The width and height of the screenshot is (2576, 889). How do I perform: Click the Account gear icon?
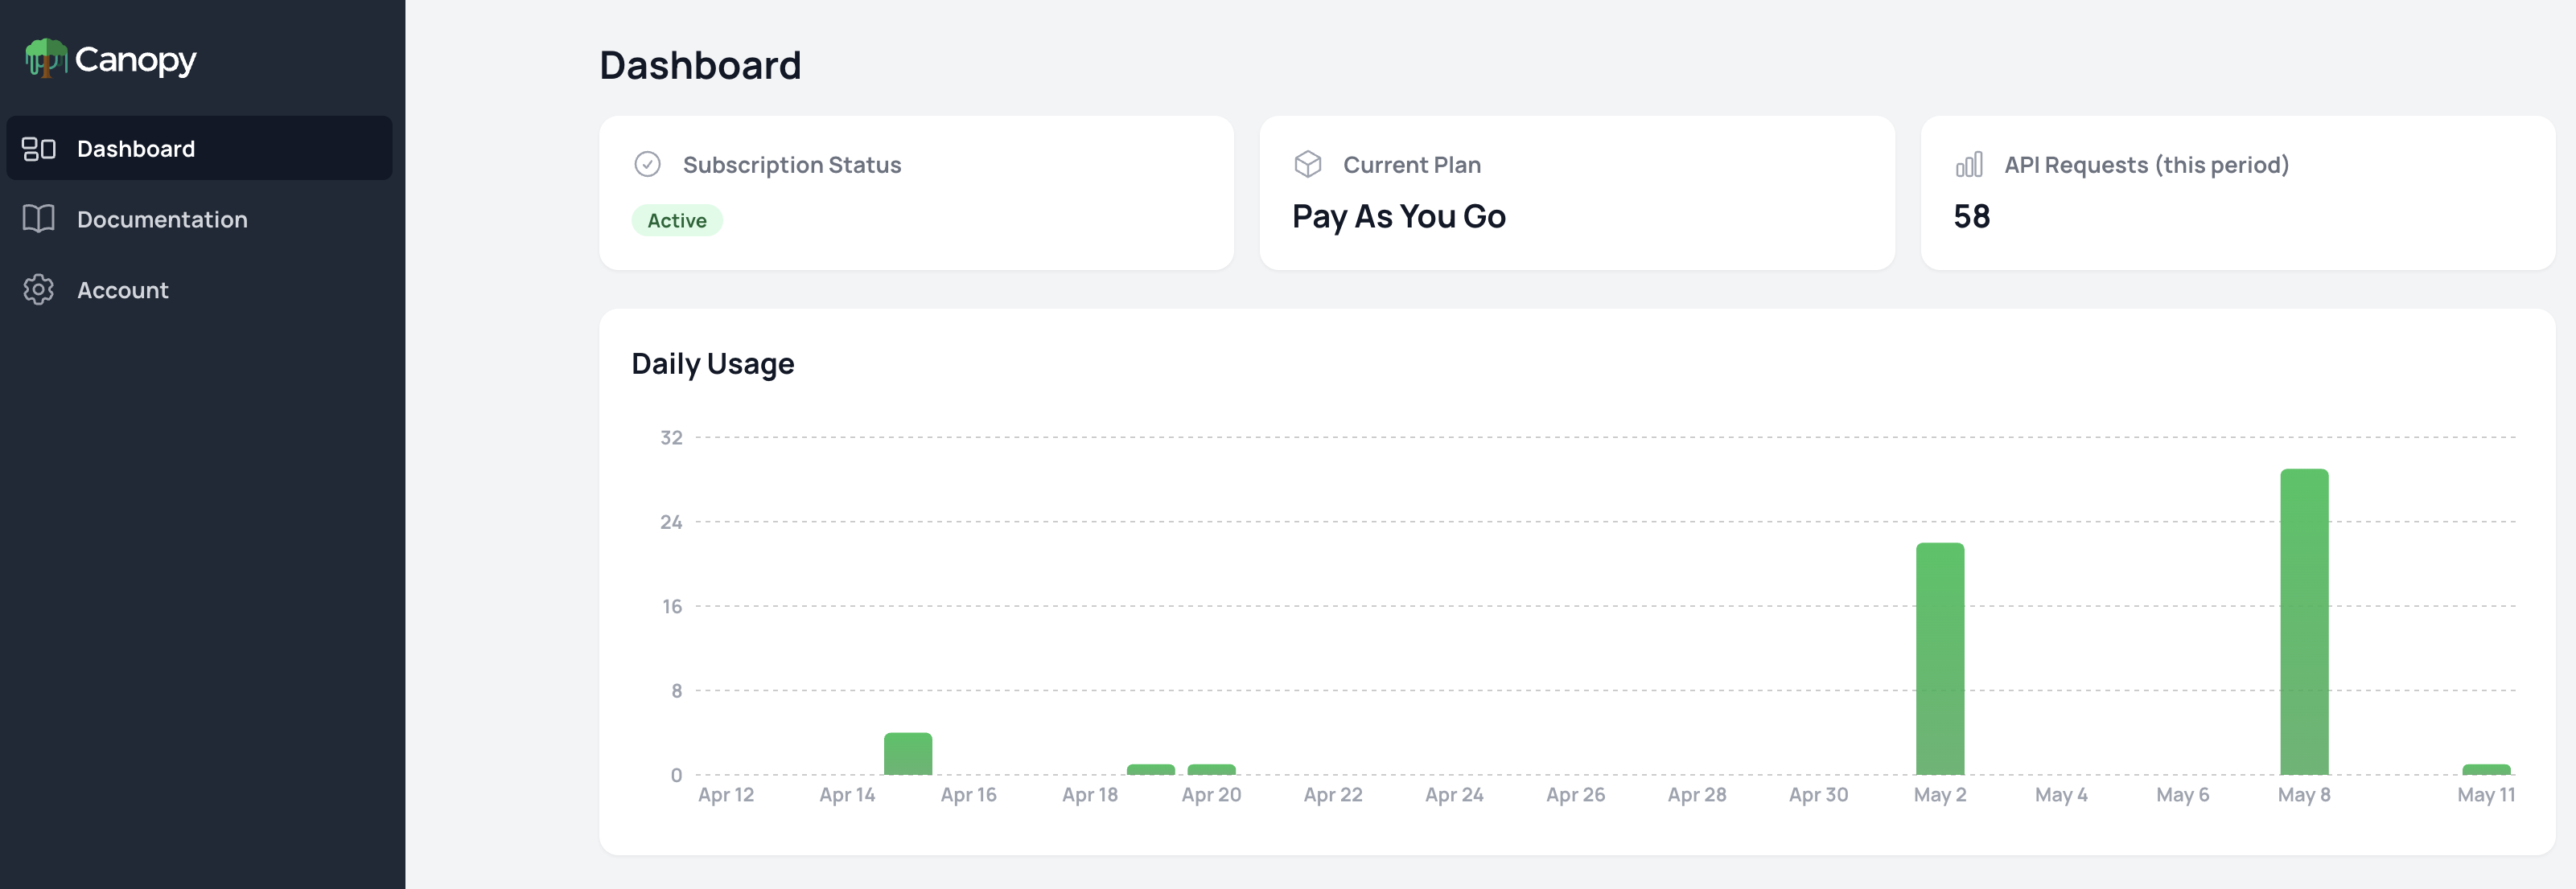(39, 289)
